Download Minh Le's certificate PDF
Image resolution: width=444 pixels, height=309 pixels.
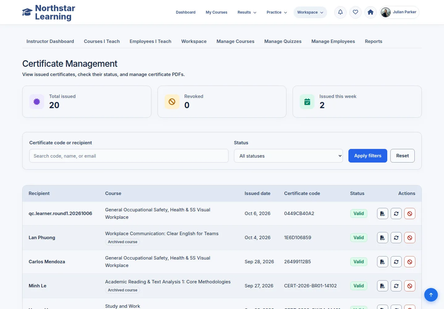click(x=383, y=286)
